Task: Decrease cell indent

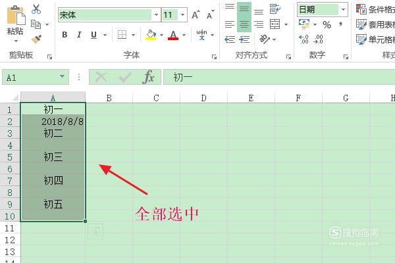Action: tap(230, 39)
